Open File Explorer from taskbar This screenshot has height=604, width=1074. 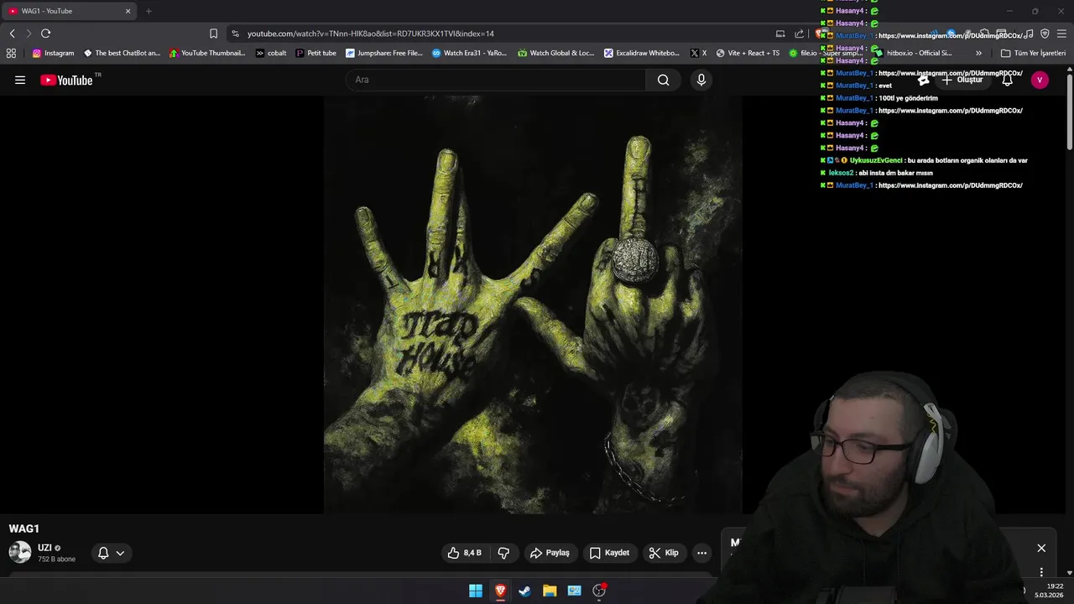point(550,591)
